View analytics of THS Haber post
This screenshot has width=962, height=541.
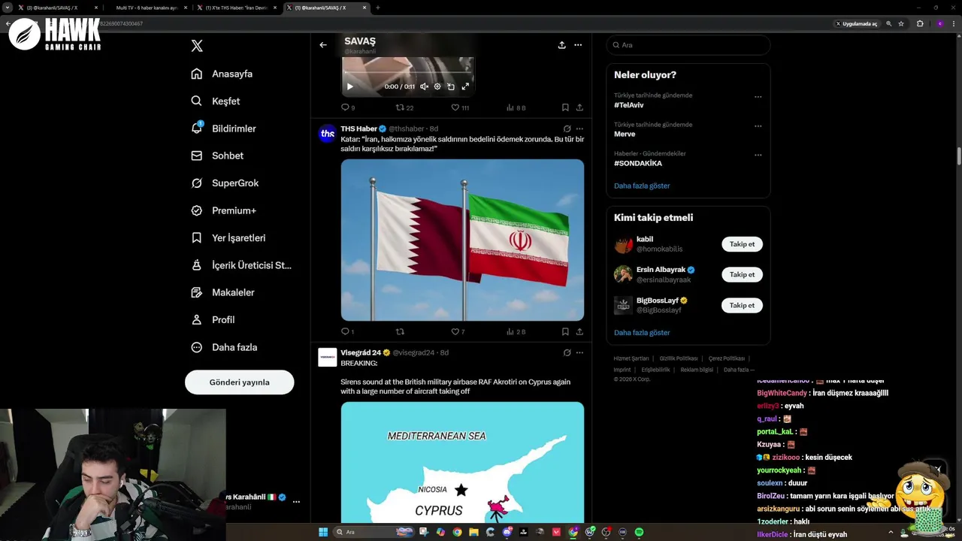pos(516,331)
